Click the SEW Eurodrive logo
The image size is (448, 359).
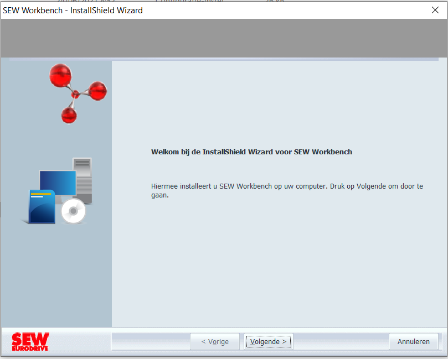point(30,342)
